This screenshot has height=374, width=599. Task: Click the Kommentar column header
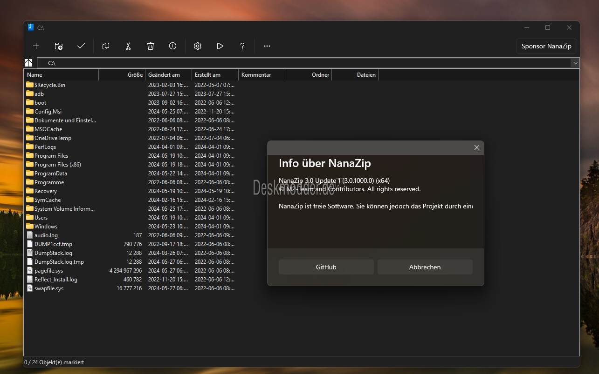point(262,74)
